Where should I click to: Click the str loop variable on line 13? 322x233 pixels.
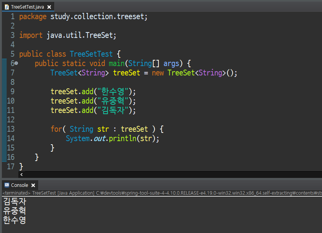pos(103,129)
